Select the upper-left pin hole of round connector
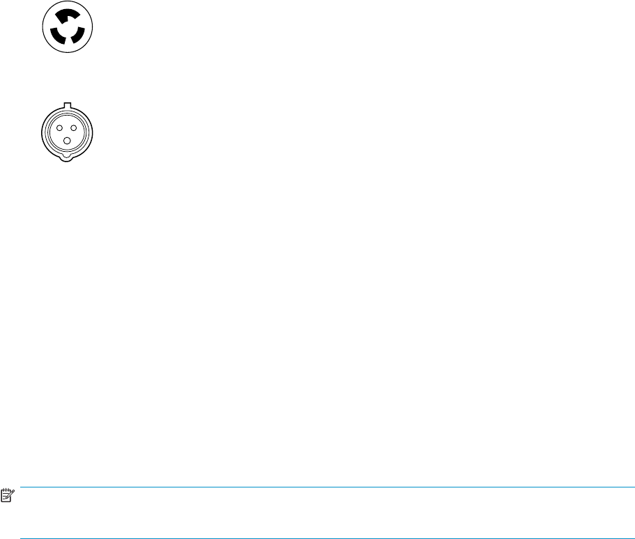This screenshot has height=539, width=635. (60, 128)
